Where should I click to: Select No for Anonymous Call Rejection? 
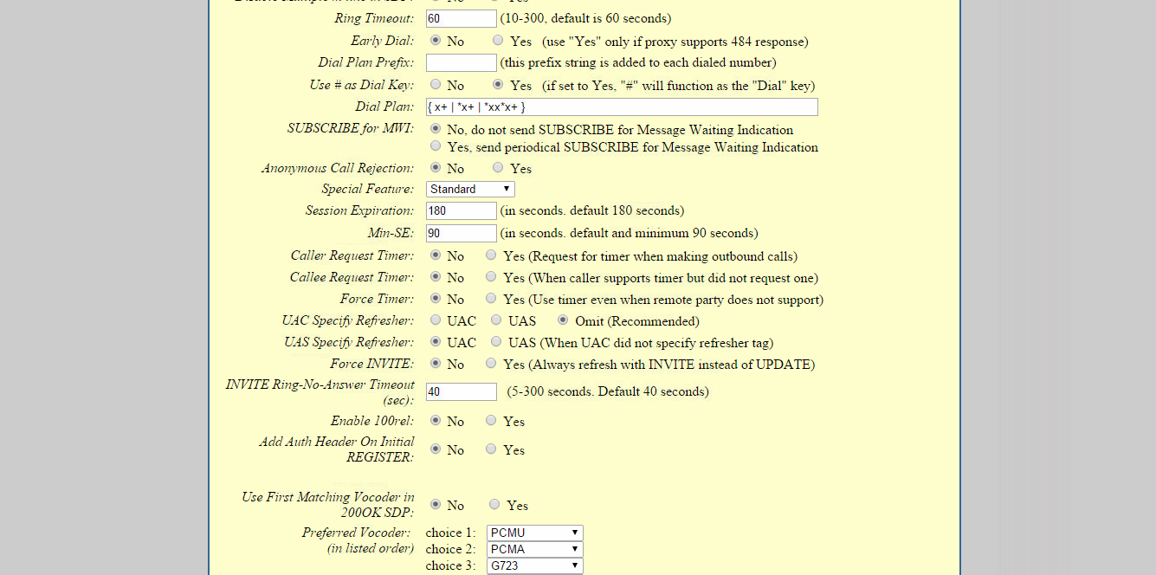tap(435, 167)
